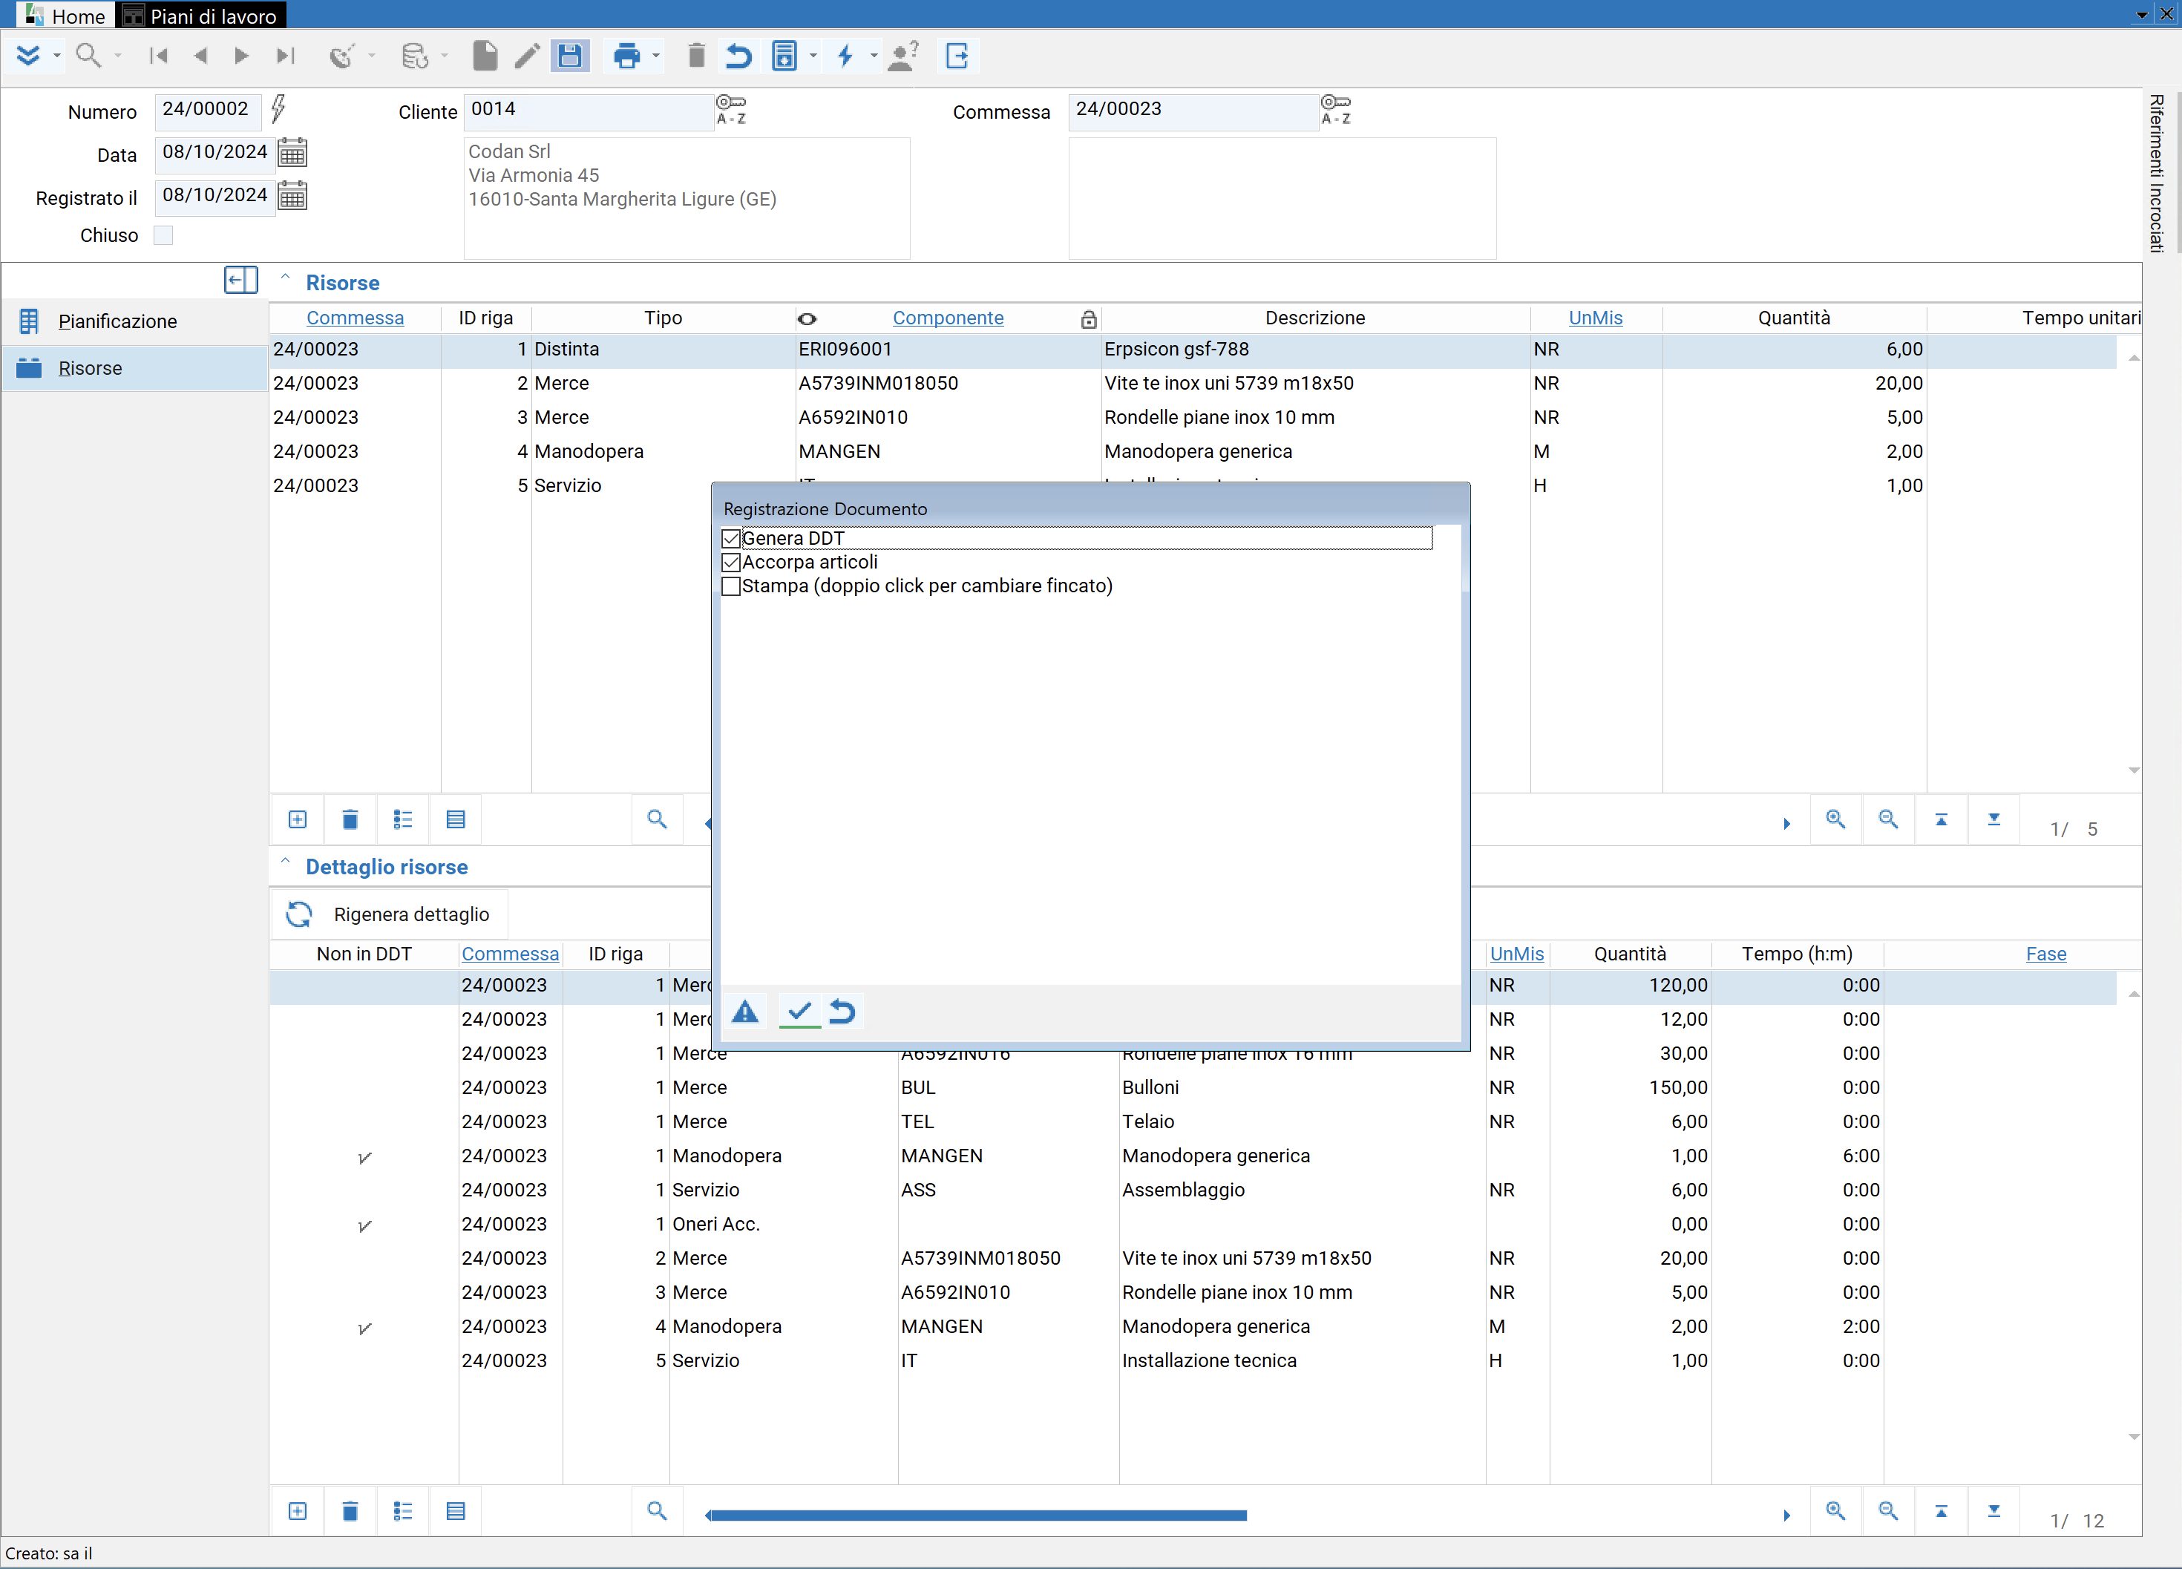Viewport: 2182px width, 1569px height.
Task: Sort by Componente column header link
Action: 948,318
